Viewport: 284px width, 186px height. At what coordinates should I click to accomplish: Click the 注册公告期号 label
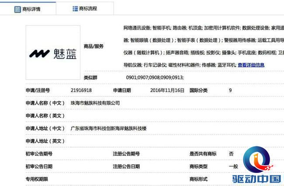coord(126,154)
